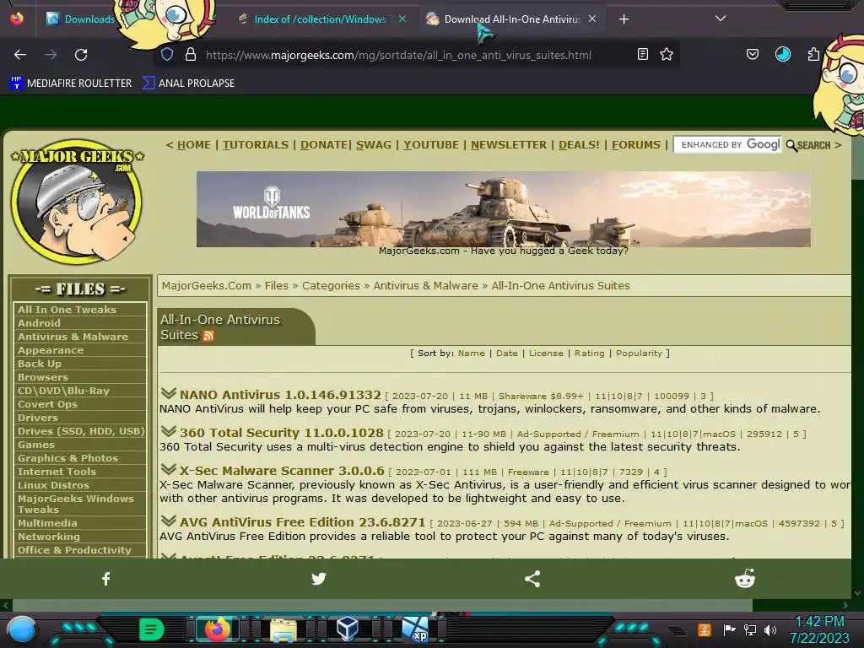Open TUTORIALS in site navigation
The image size is (864, 648).
(255, 145)
